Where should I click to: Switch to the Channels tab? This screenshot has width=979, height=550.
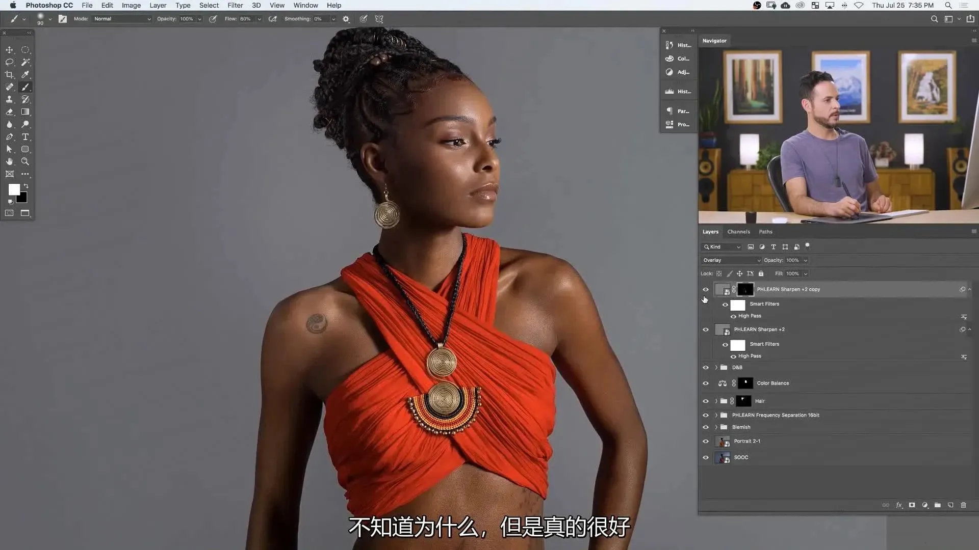(x=738, y=232)
